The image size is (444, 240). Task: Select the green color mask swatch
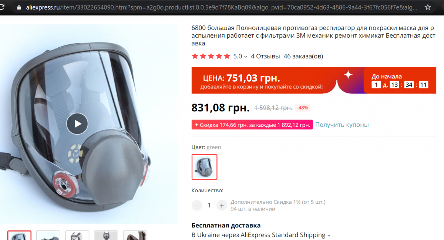[x=204, y=167]
